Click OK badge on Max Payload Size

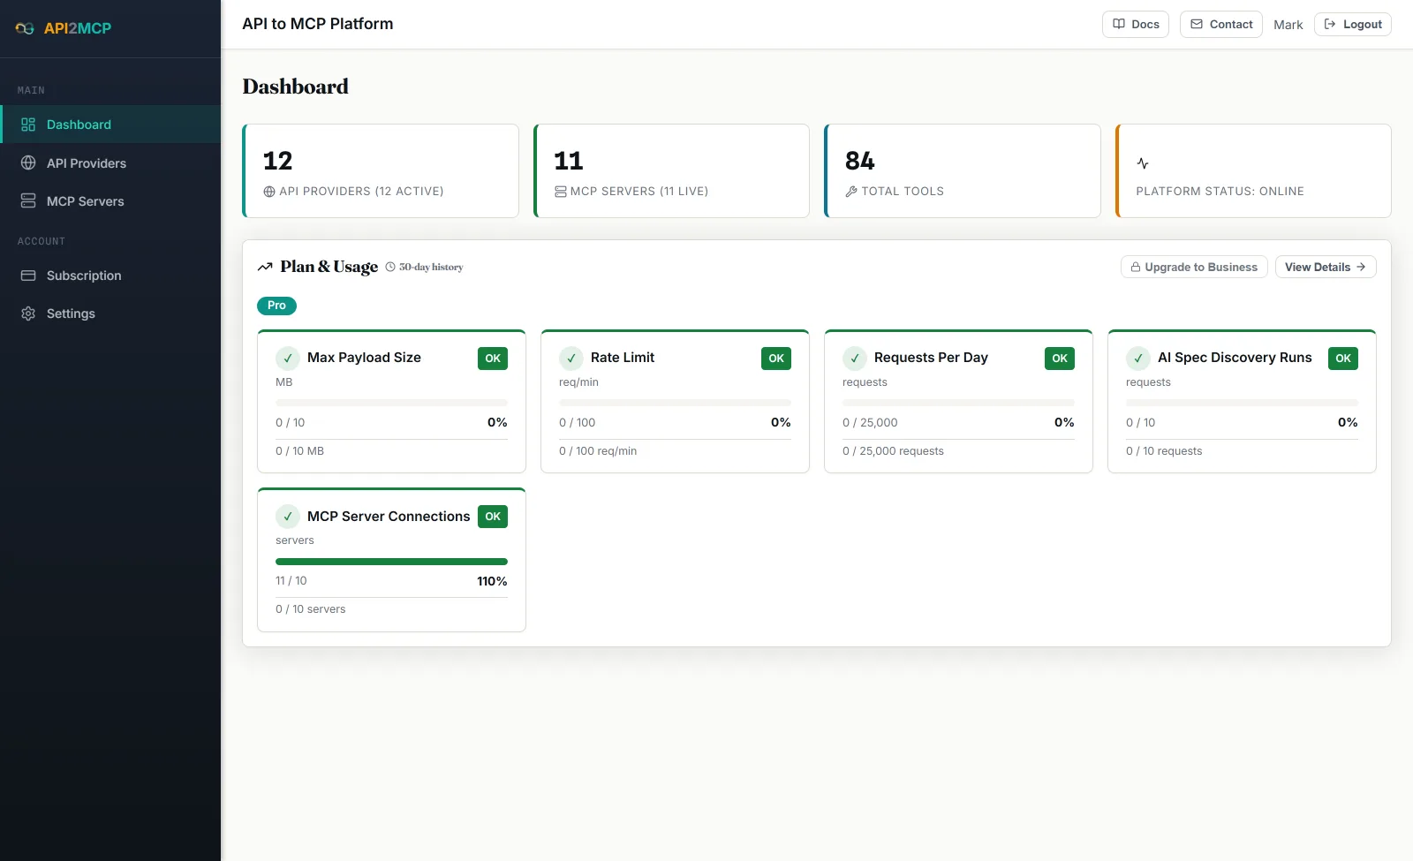coord(493,359)
